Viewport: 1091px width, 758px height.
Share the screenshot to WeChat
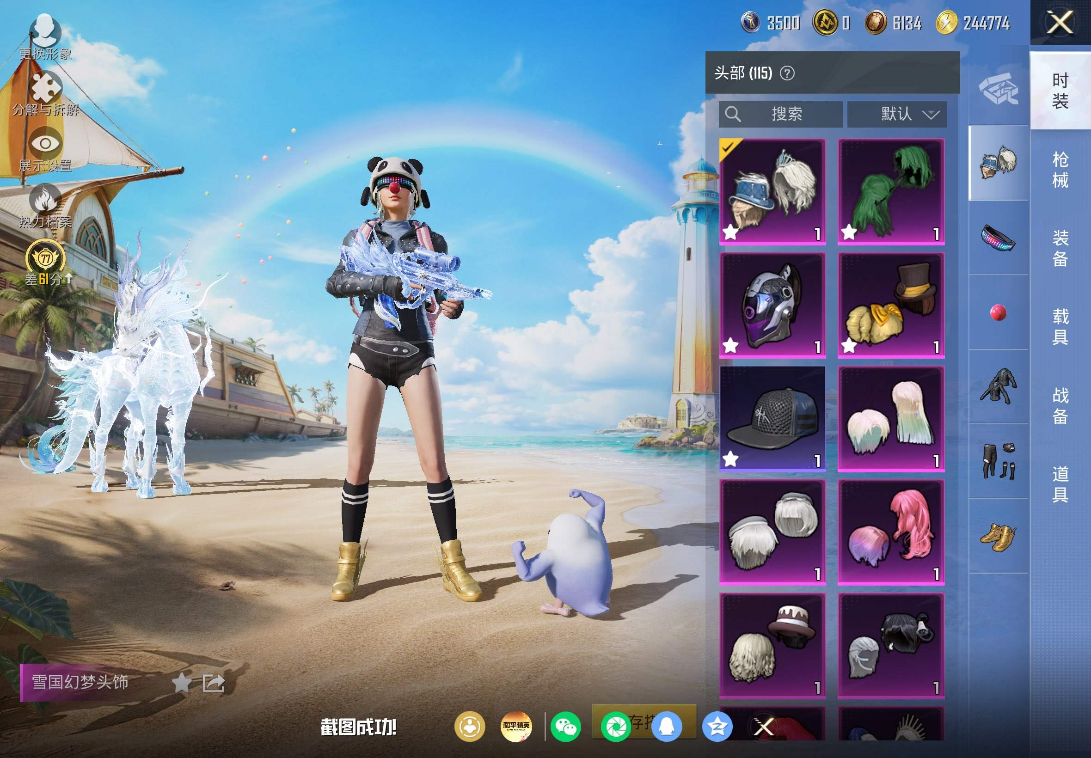(565, 727)
